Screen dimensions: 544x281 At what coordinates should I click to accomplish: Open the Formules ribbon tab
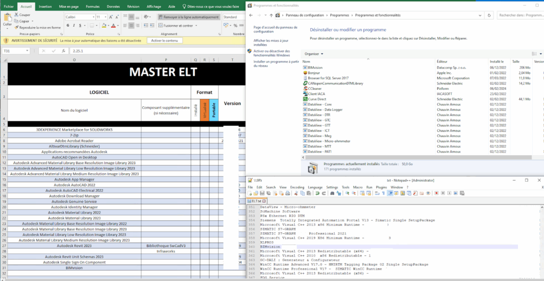[x=92, y=6]
